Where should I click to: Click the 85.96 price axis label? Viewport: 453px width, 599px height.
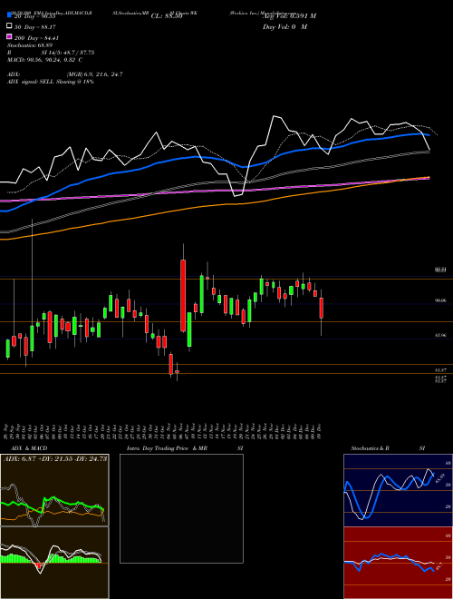pos(440,335)
